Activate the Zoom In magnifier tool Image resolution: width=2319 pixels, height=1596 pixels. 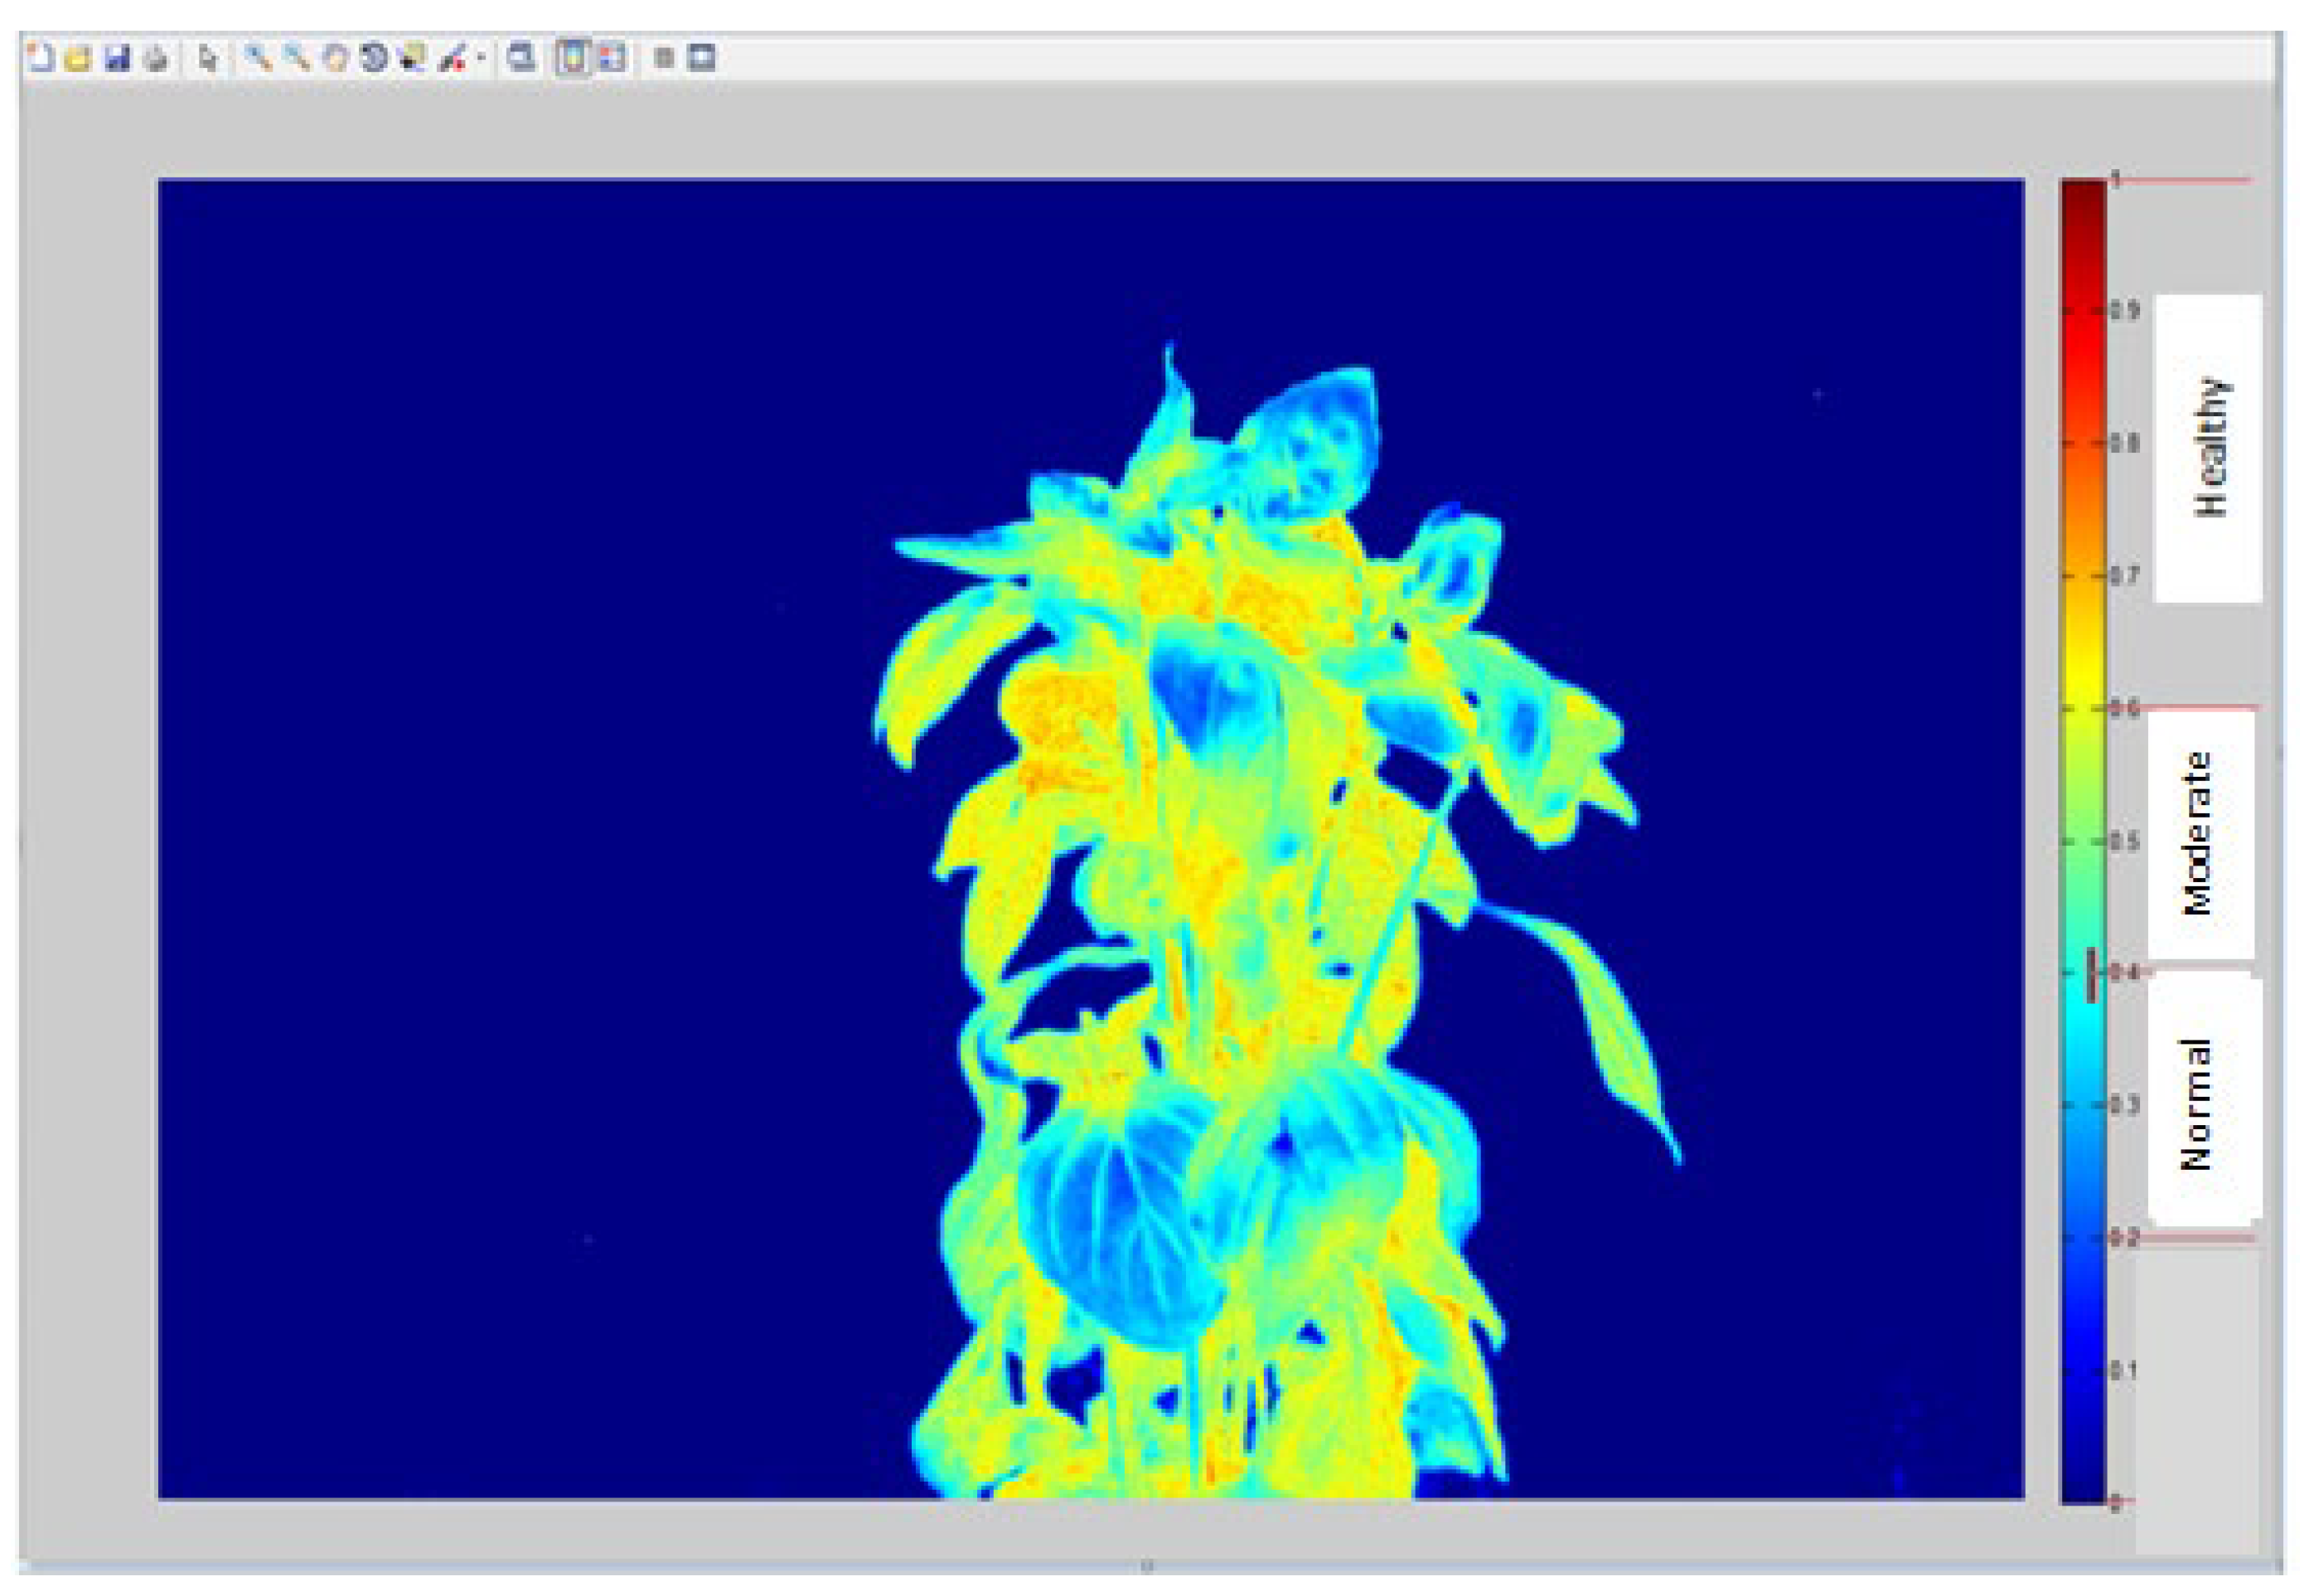(x=259, y=58)
